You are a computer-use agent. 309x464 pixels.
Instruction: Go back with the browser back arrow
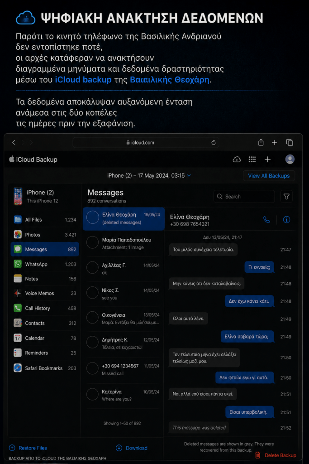14,142
